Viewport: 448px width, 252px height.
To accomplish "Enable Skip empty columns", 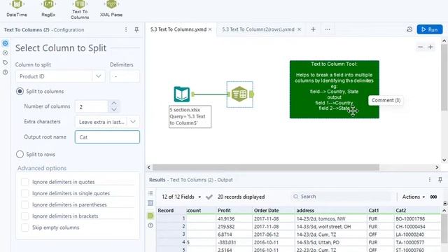I will (25, 227).
